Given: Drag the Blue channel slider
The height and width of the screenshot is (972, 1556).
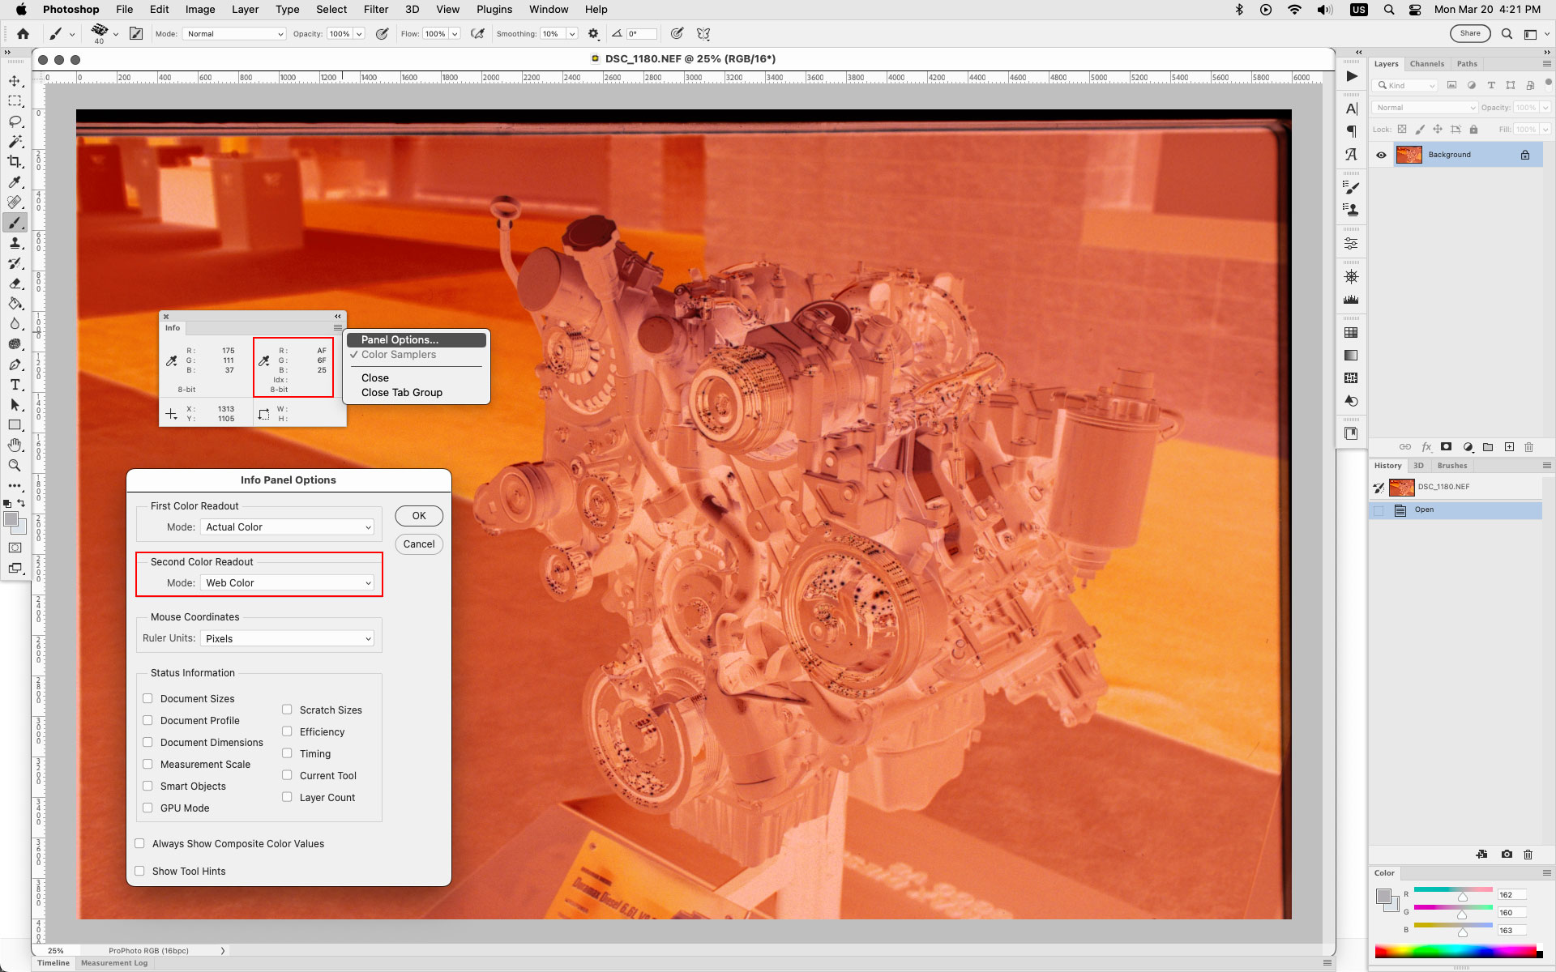Looking at the screenshot, I should (1463, 933).
